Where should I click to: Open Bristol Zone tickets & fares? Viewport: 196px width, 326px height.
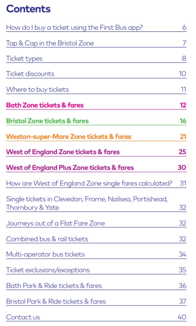coord(96,121)
